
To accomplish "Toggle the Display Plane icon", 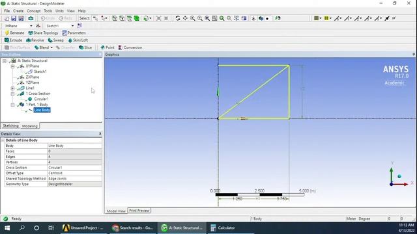I will tap(253, 18).
